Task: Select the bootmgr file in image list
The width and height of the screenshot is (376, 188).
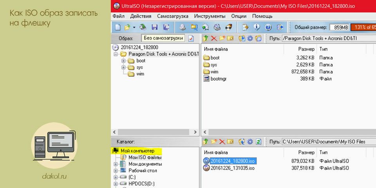Action: (219, 78)
